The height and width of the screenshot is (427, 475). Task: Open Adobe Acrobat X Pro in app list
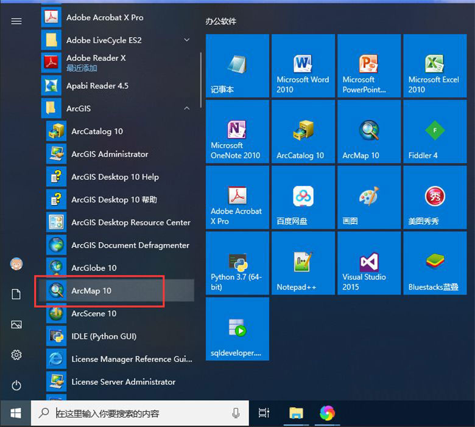pyautogui.click(x=118, y=17)
